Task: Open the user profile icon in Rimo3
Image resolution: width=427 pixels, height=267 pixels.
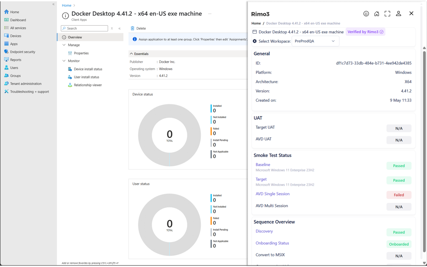Action: click(x=398, y=14)
